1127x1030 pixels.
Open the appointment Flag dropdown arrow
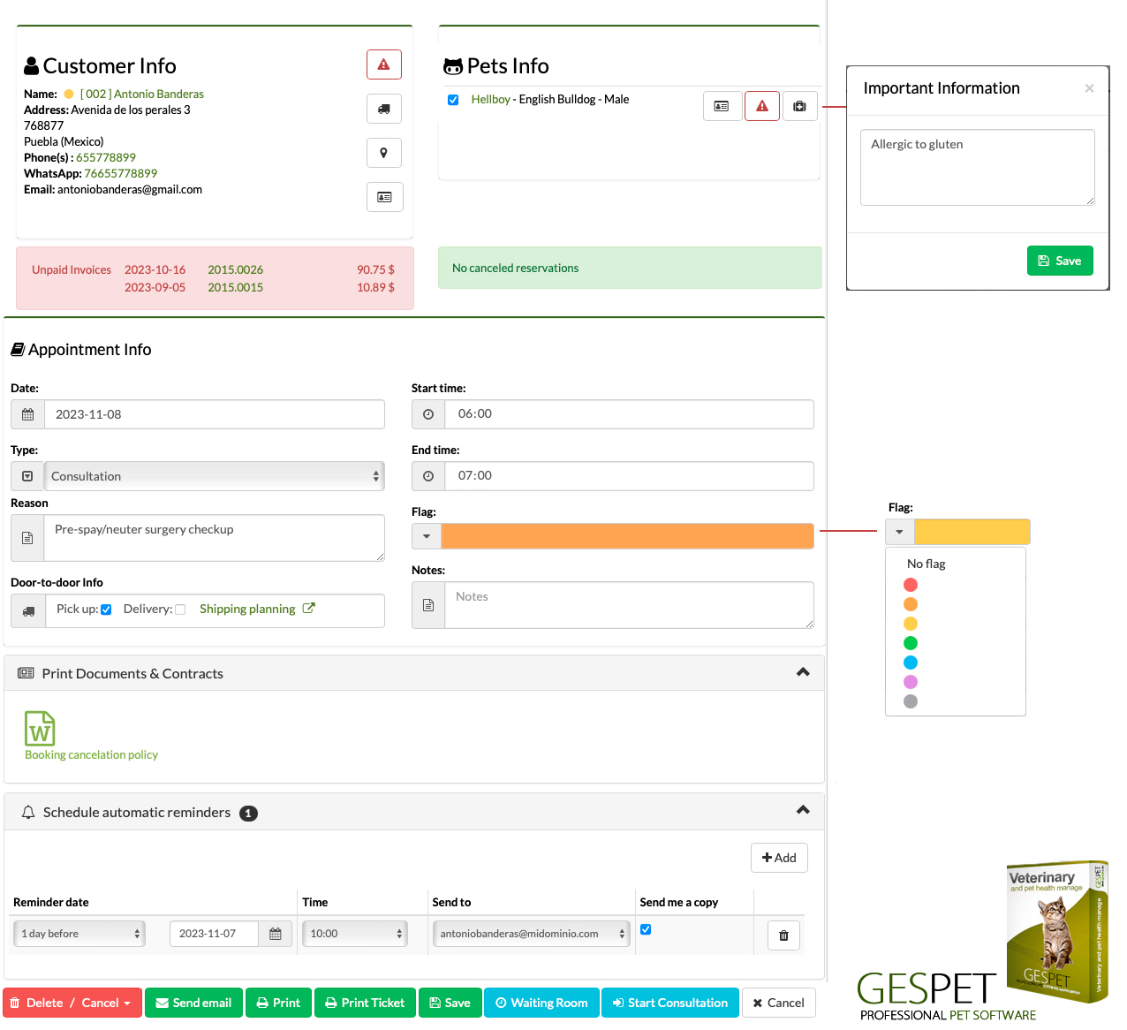(x=427, y=536)
